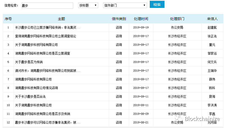Click the 来信人 column header
Image resolution: width=227 pixels, height=128 pixels.
click(212, 19)
